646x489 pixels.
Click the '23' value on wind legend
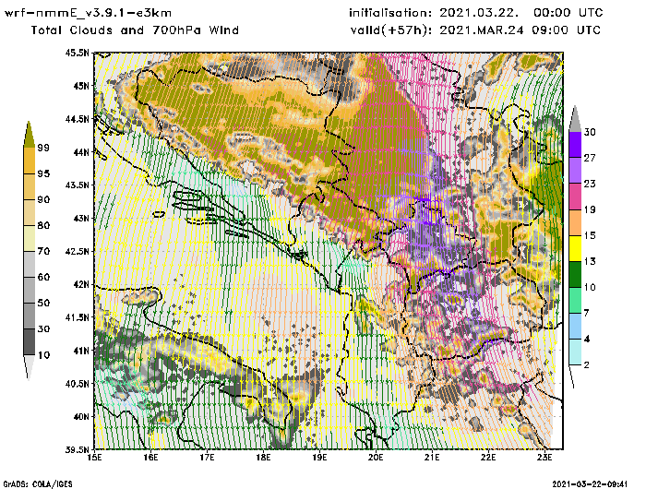[590, 184]
